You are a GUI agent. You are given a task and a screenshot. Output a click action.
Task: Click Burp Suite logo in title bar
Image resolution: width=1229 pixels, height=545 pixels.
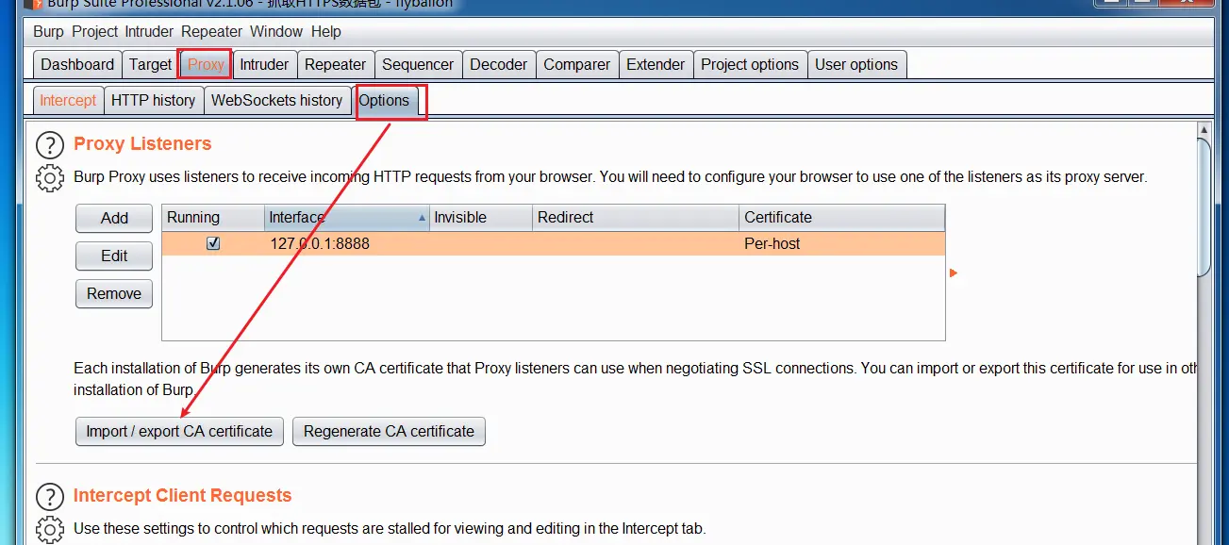[x=36, y=4]
